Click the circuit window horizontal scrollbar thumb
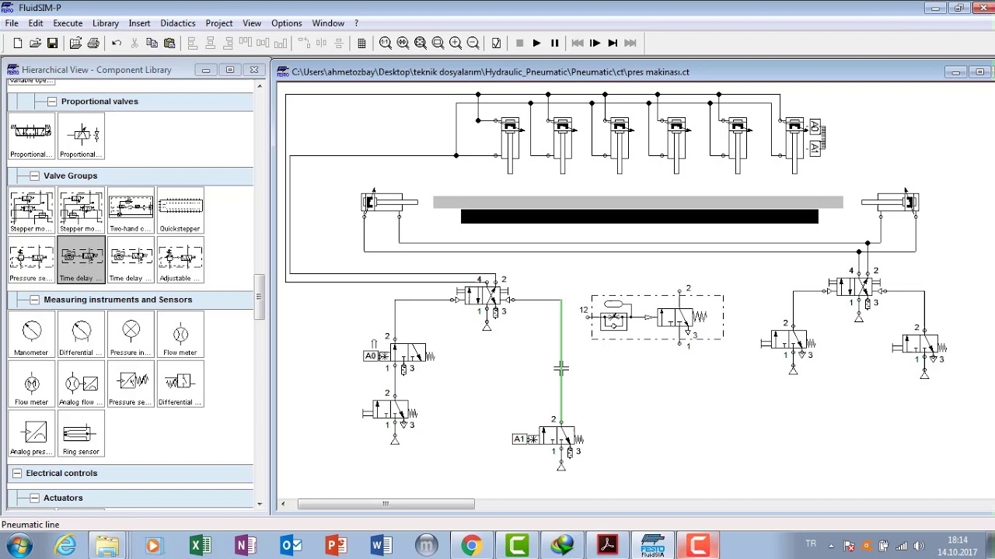Image resolution: width=995 pixels, height=559 pixels. tap(386, 504)
